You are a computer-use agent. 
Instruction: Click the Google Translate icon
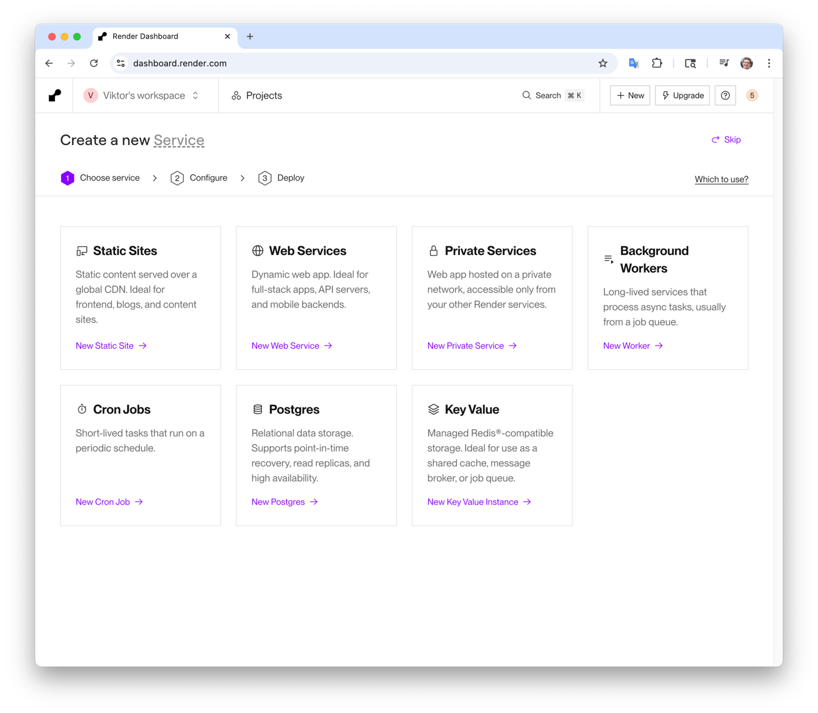tap(634, 63)
